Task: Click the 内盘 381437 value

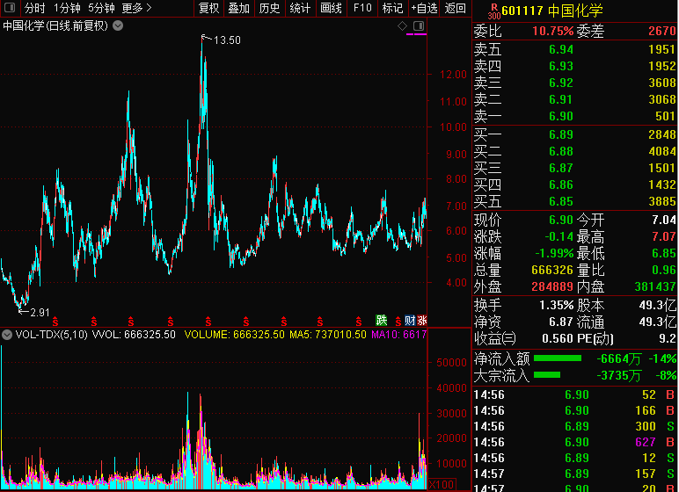Action: [x=655, y=286]
